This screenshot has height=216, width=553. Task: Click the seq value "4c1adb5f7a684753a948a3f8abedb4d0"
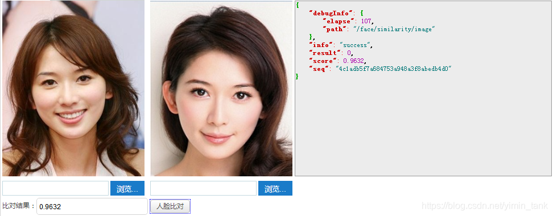coord(394,69)
